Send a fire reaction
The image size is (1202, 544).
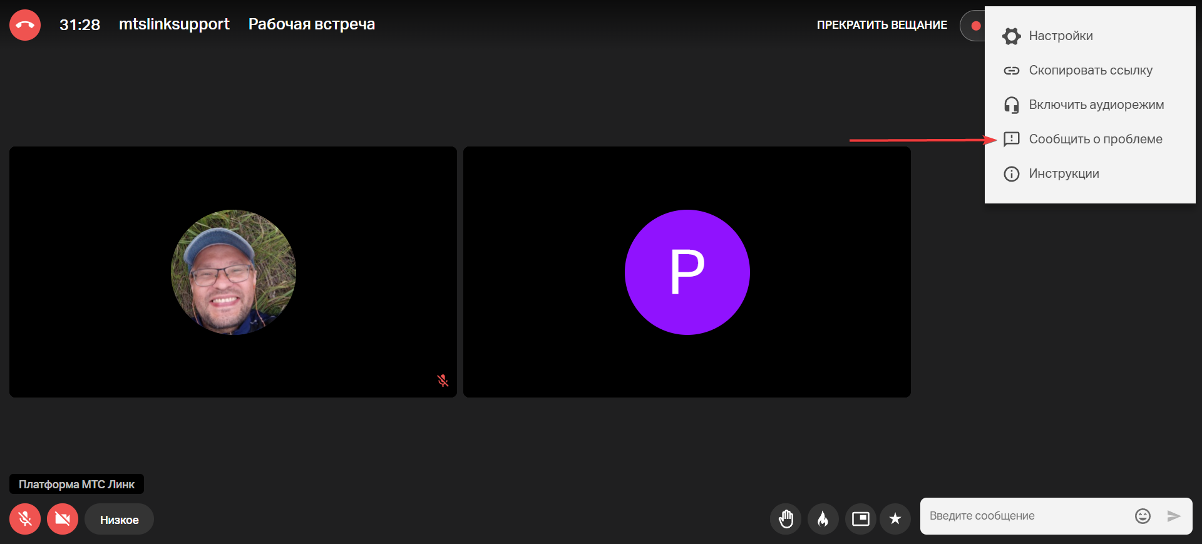[x=823, y=519]
